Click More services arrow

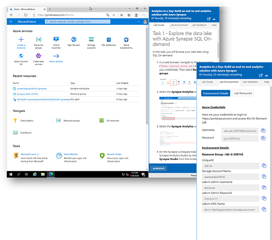(56, 56)
